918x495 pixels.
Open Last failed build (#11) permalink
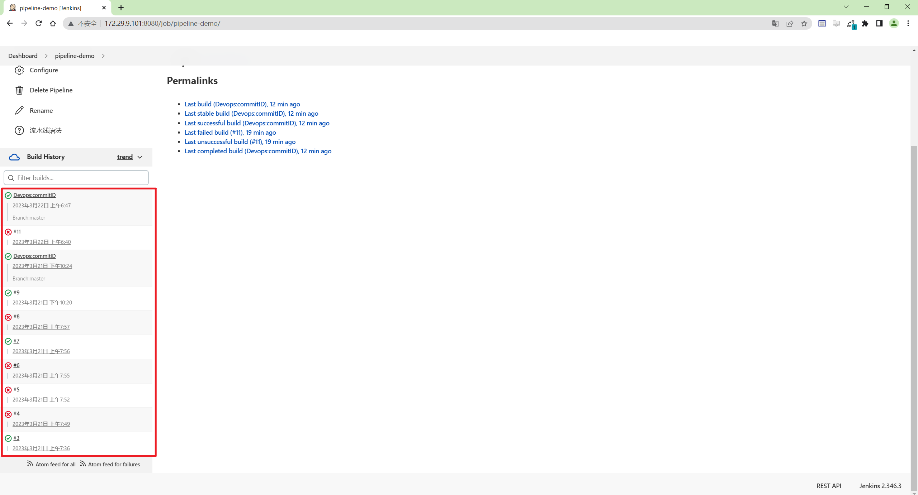pos(230,133)
